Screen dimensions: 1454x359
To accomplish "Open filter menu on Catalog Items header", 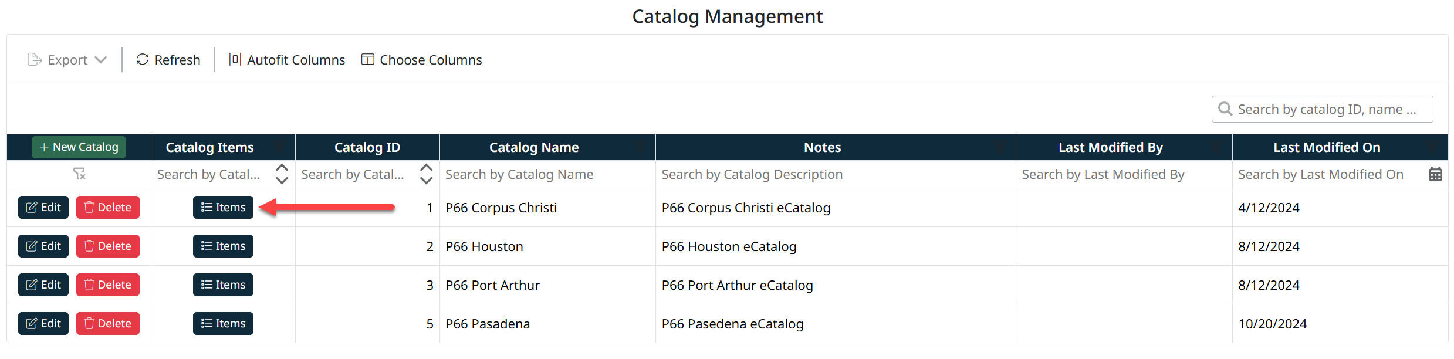I will coord(280,147).
